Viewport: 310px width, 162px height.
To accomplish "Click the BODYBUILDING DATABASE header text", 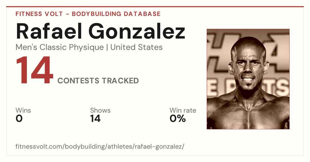I will (x=116, y=14).
